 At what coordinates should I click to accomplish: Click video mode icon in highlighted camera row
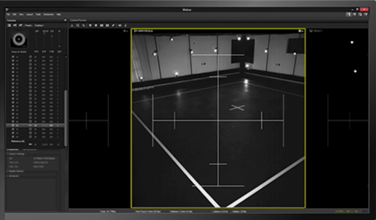click(30, 125)
